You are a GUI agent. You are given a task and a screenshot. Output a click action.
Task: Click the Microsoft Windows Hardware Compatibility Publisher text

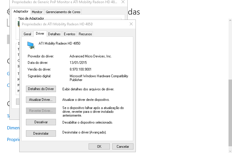(99, 78)
